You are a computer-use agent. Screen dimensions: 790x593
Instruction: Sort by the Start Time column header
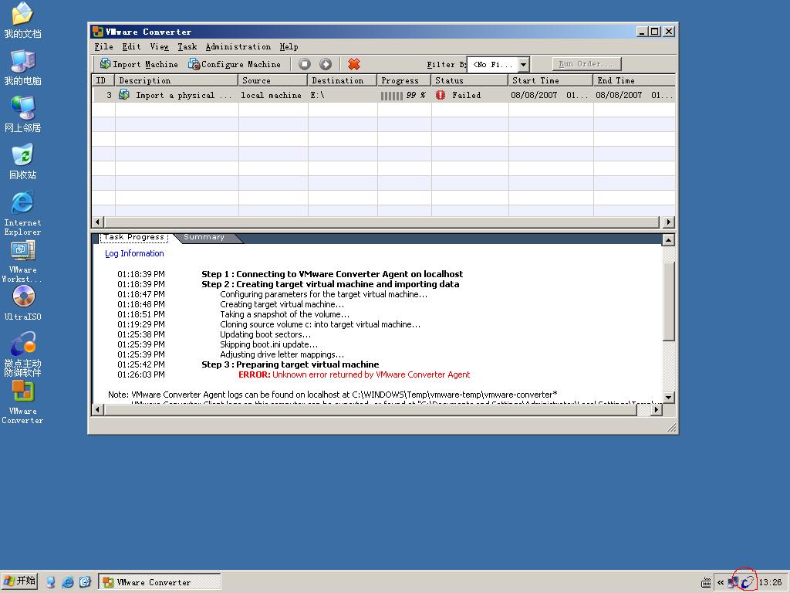[x=551, y=80]
